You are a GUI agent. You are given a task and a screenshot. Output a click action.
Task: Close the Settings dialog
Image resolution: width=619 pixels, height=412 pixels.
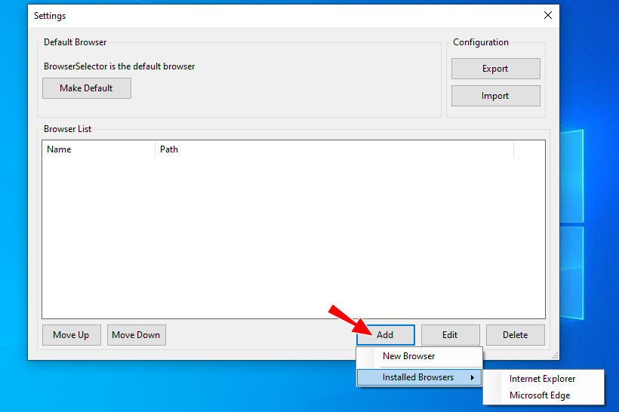coord(548,15)
